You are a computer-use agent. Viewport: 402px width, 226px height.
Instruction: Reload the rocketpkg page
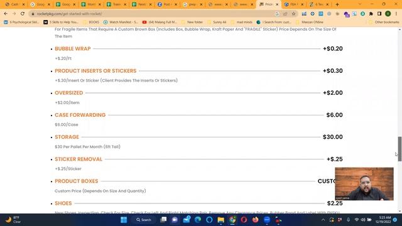23,14
